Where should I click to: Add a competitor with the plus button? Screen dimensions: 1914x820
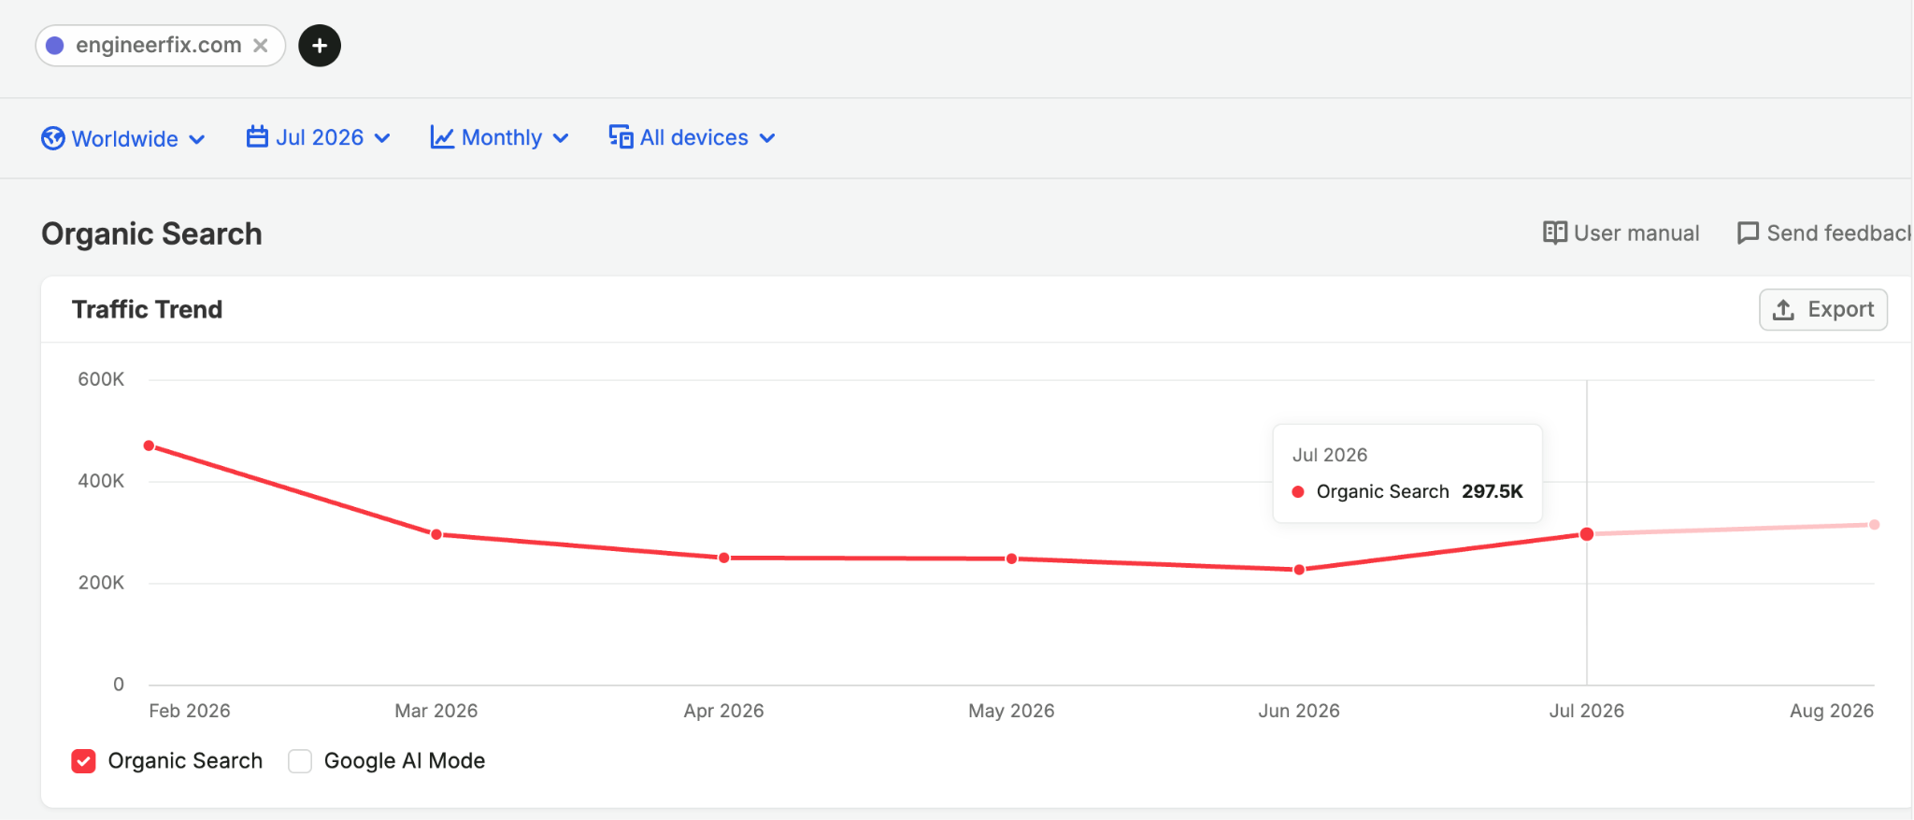tap(320, 45)
